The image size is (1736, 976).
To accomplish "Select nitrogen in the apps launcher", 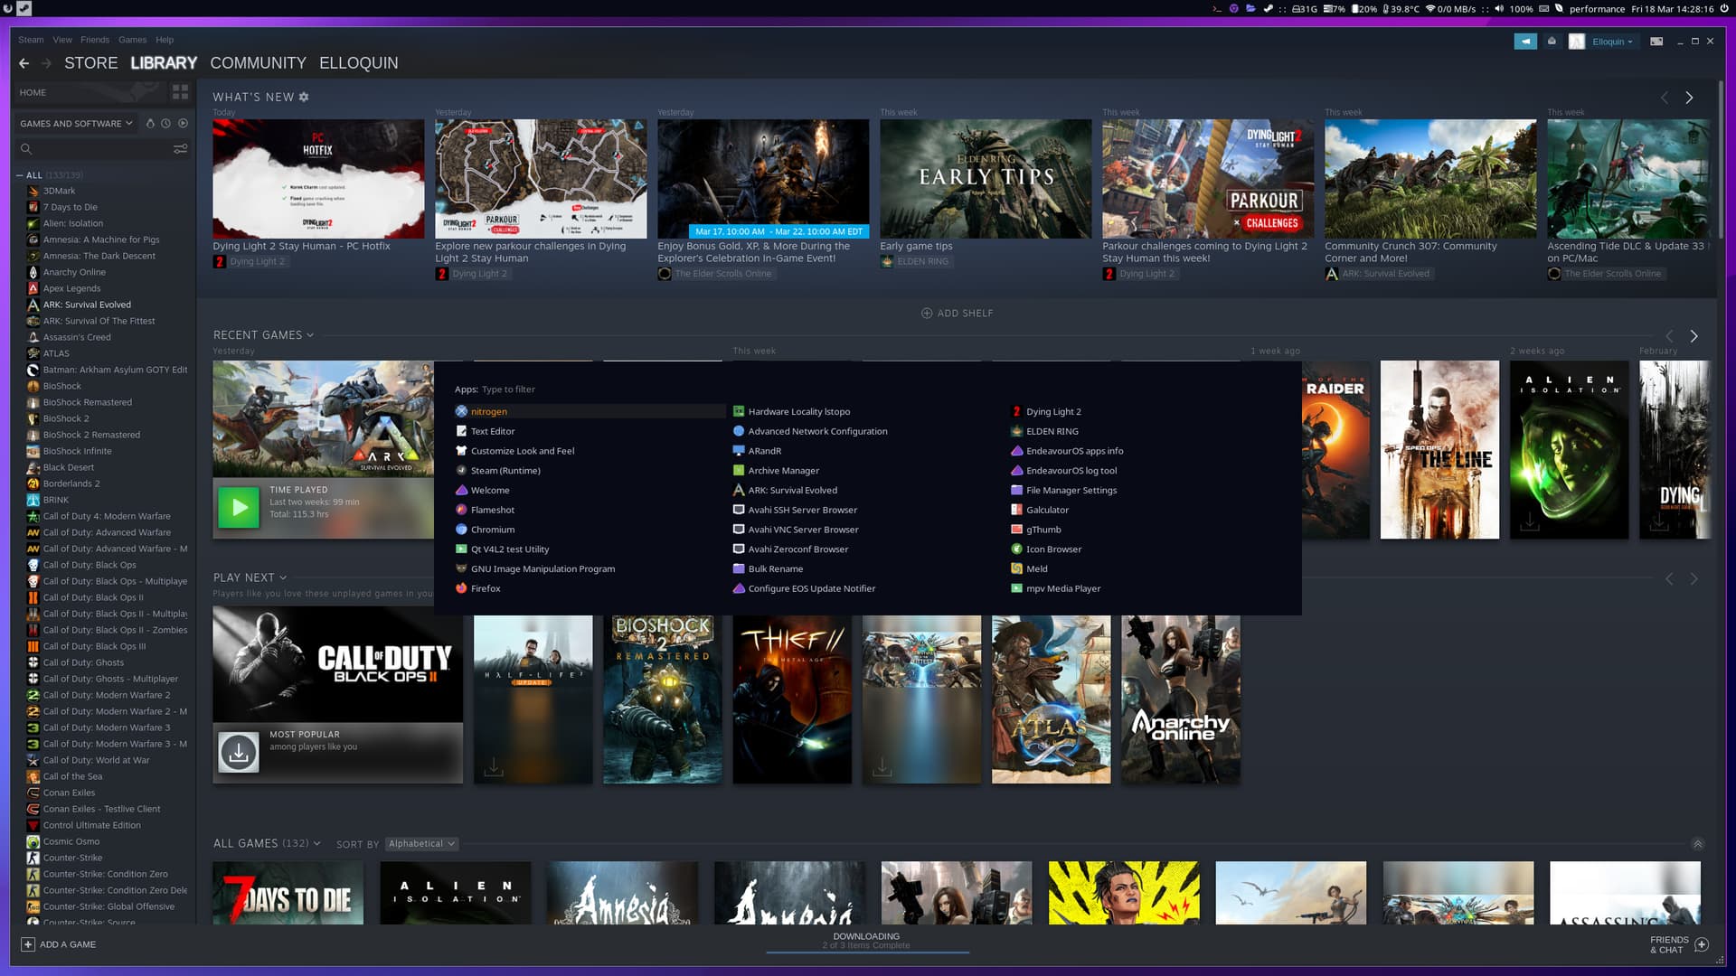I will click(590, 412).
